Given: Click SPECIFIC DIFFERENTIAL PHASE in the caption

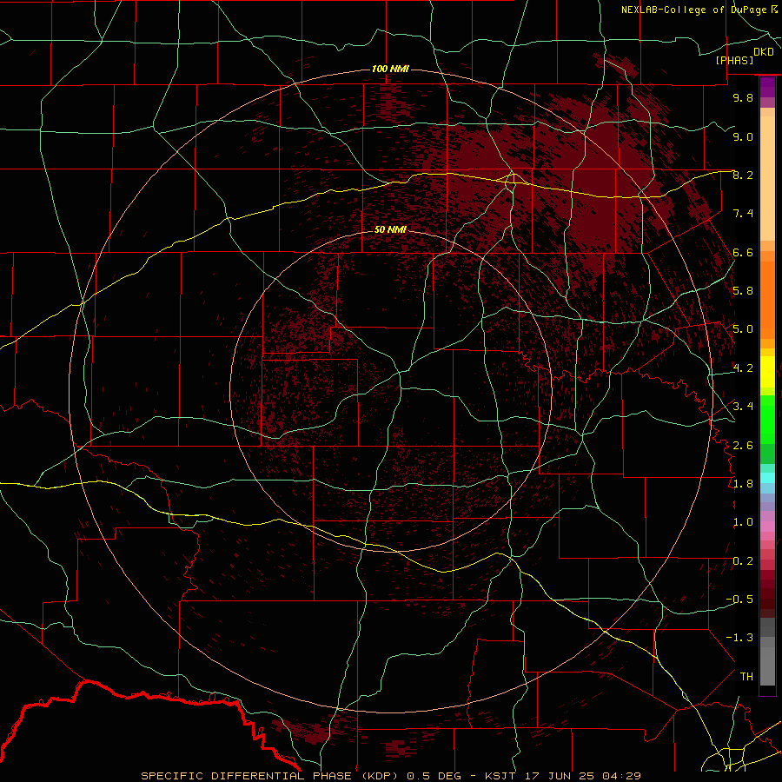Looking at the screenshot, I should [247, 776].
